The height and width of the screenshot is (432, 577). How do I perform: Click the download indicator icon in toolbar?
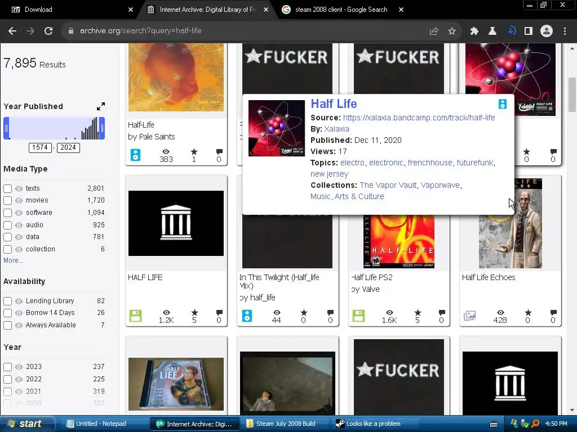511,31
